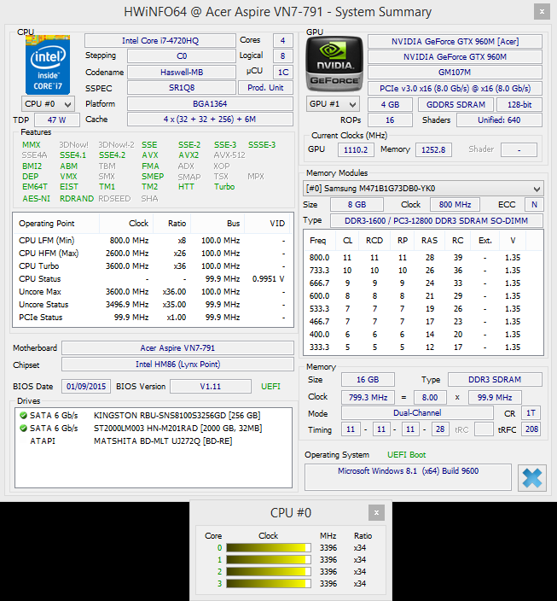557x601 pixels.
Task: Click the CPU cache field
Action: (210, 120)
